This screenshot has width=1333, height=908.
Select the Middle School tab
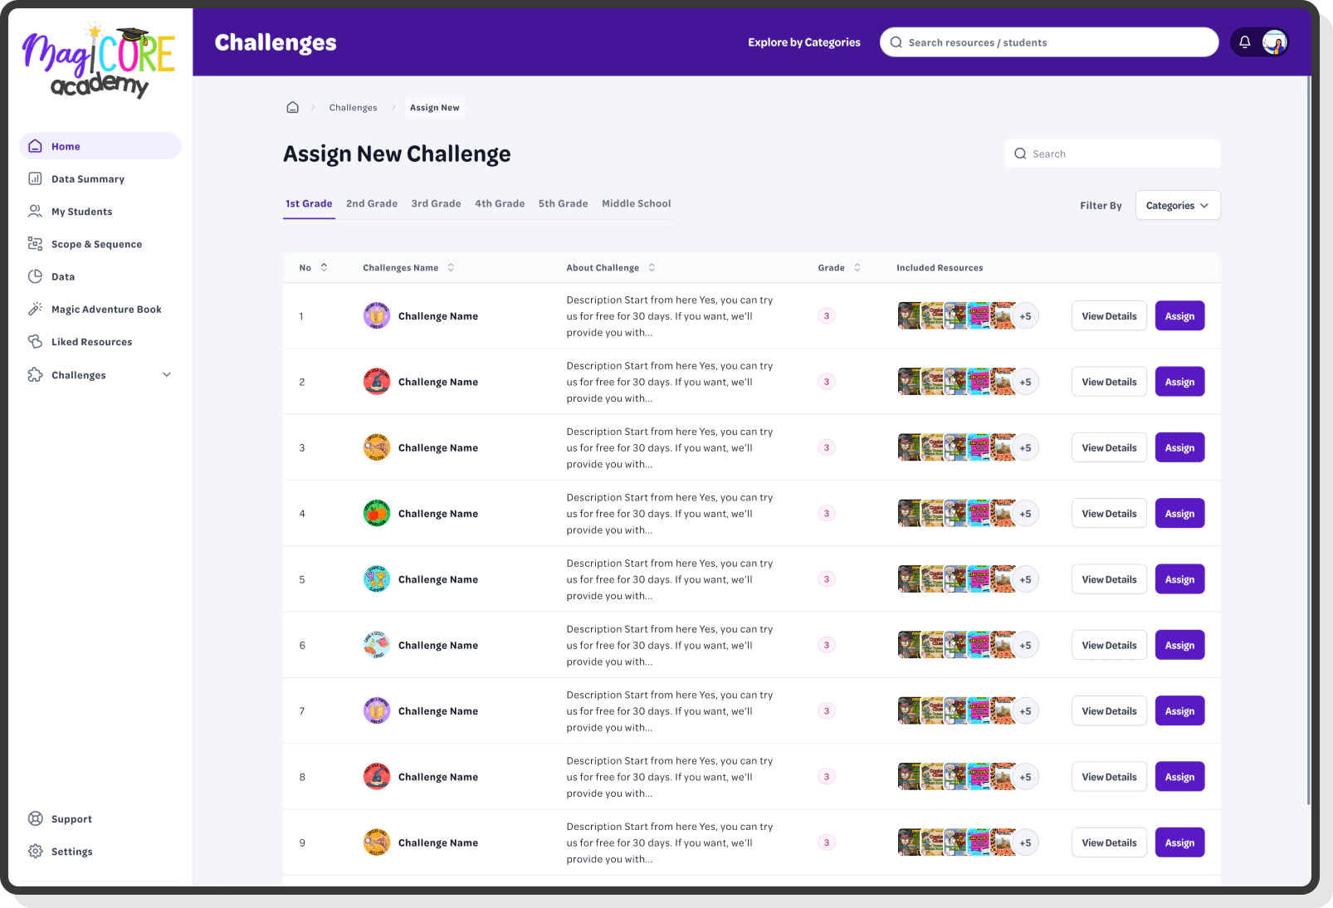(636, 203)
